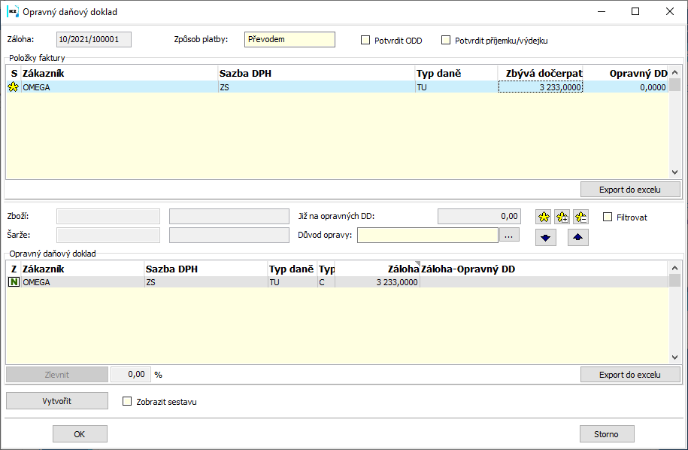This screenshot has height=450, width=688.
Task: Click the first Šarže field
Action: coord(108,235)
